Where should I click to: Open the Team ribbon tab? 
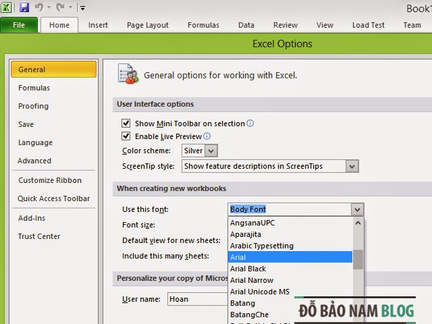[x=412, y=25]
